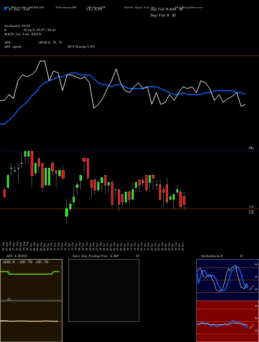Click the blue 12-day SMA legend square
Image resolution: width=259 pixels, height=342 pixels.
(x=5, y=8)
